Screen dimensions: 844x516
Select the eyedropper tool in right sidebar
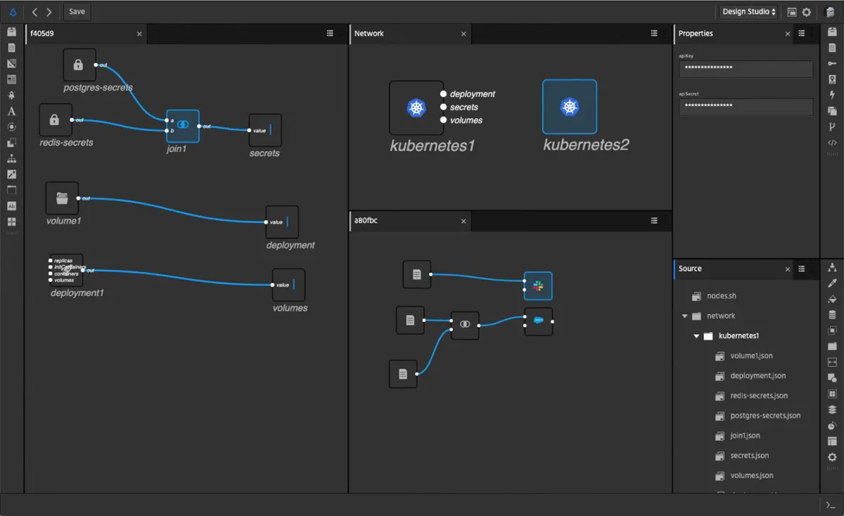[x=832, y=283]
